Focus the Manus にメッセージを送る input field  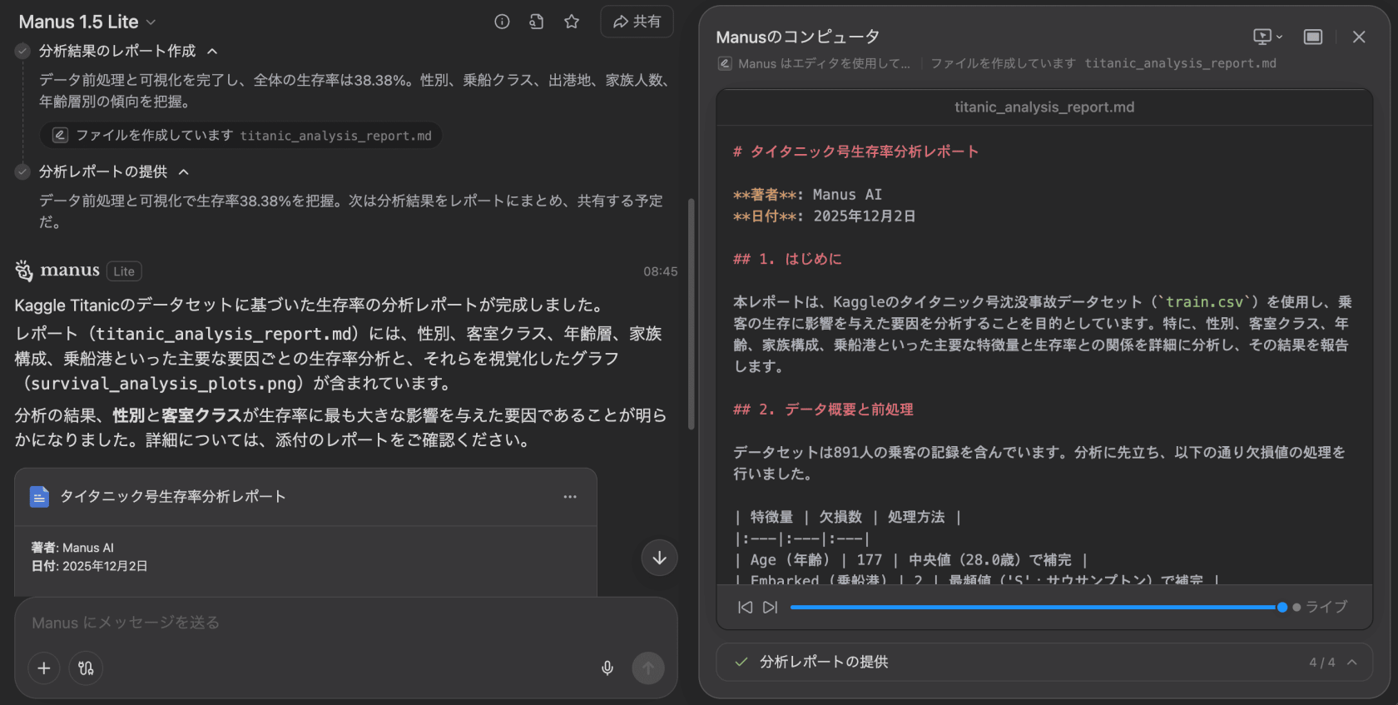(x=345, y=623)
